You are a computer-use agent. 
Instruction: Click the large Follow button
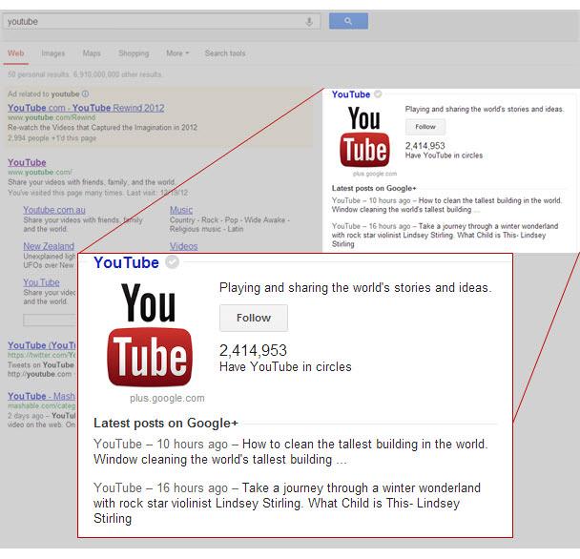click(x=254, y=318)
